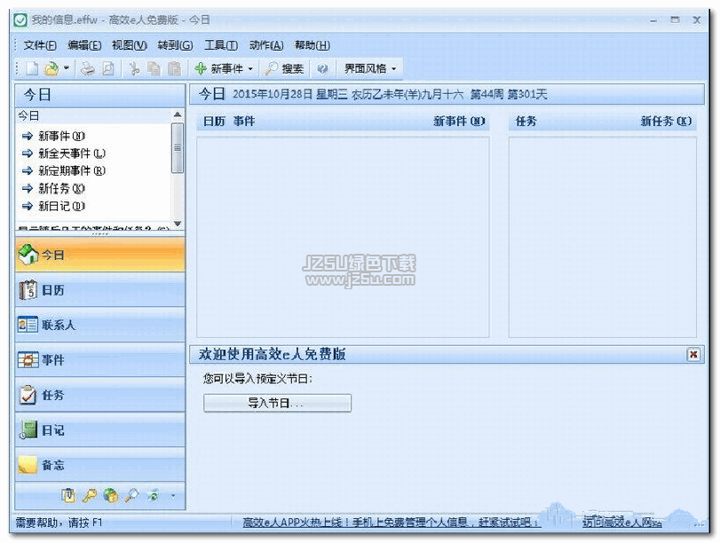Click the magnifier icon in bottom navigation strip
Viewport: 720px width, 543px height.
(x=131, y=495)
